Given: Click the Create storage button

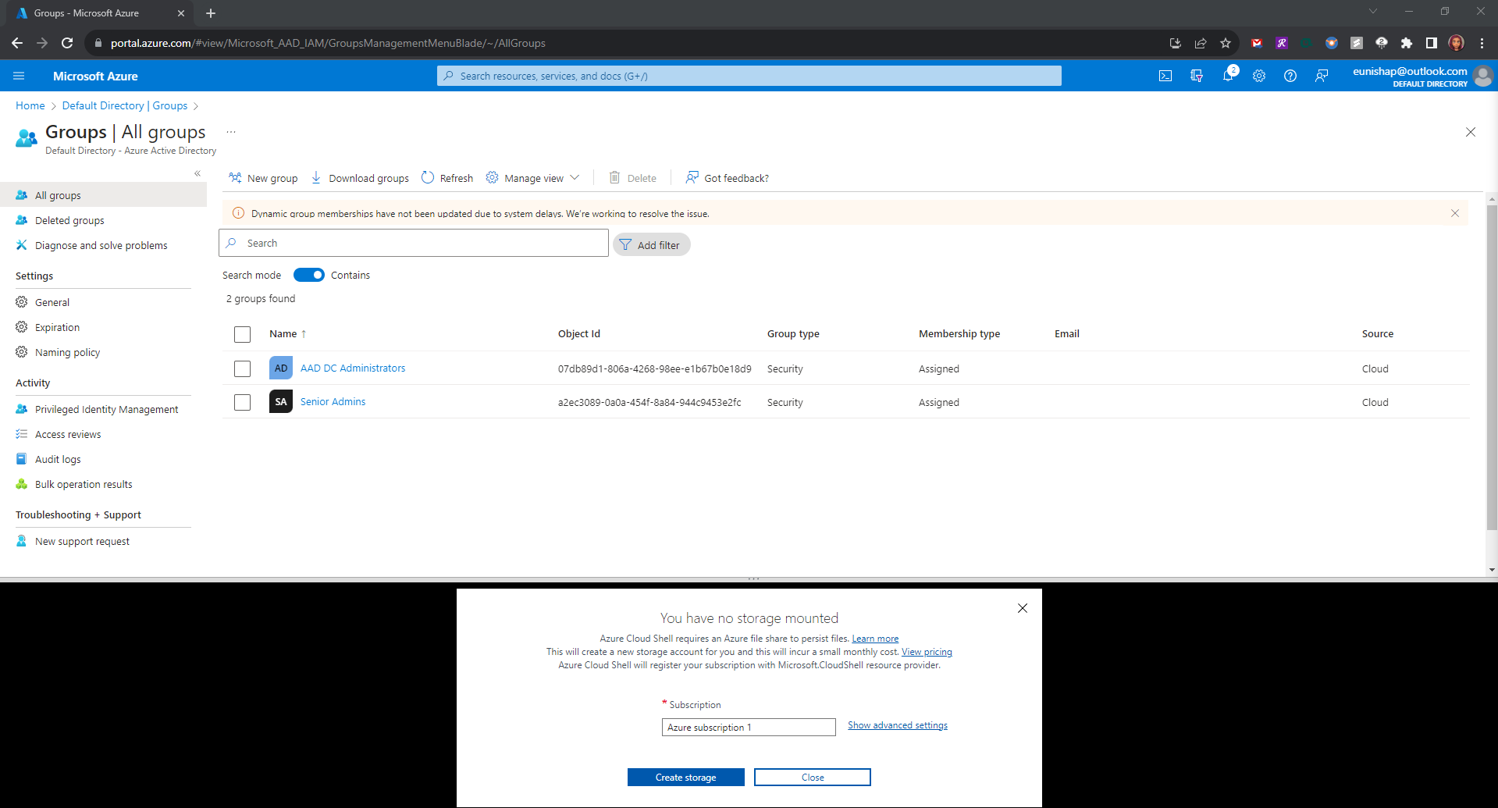Looking at the screenshot, I should click(x=685, y=778).
